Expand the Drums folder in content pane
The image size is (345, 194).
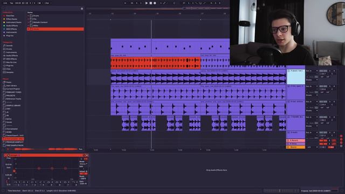(x=28, y=16)
